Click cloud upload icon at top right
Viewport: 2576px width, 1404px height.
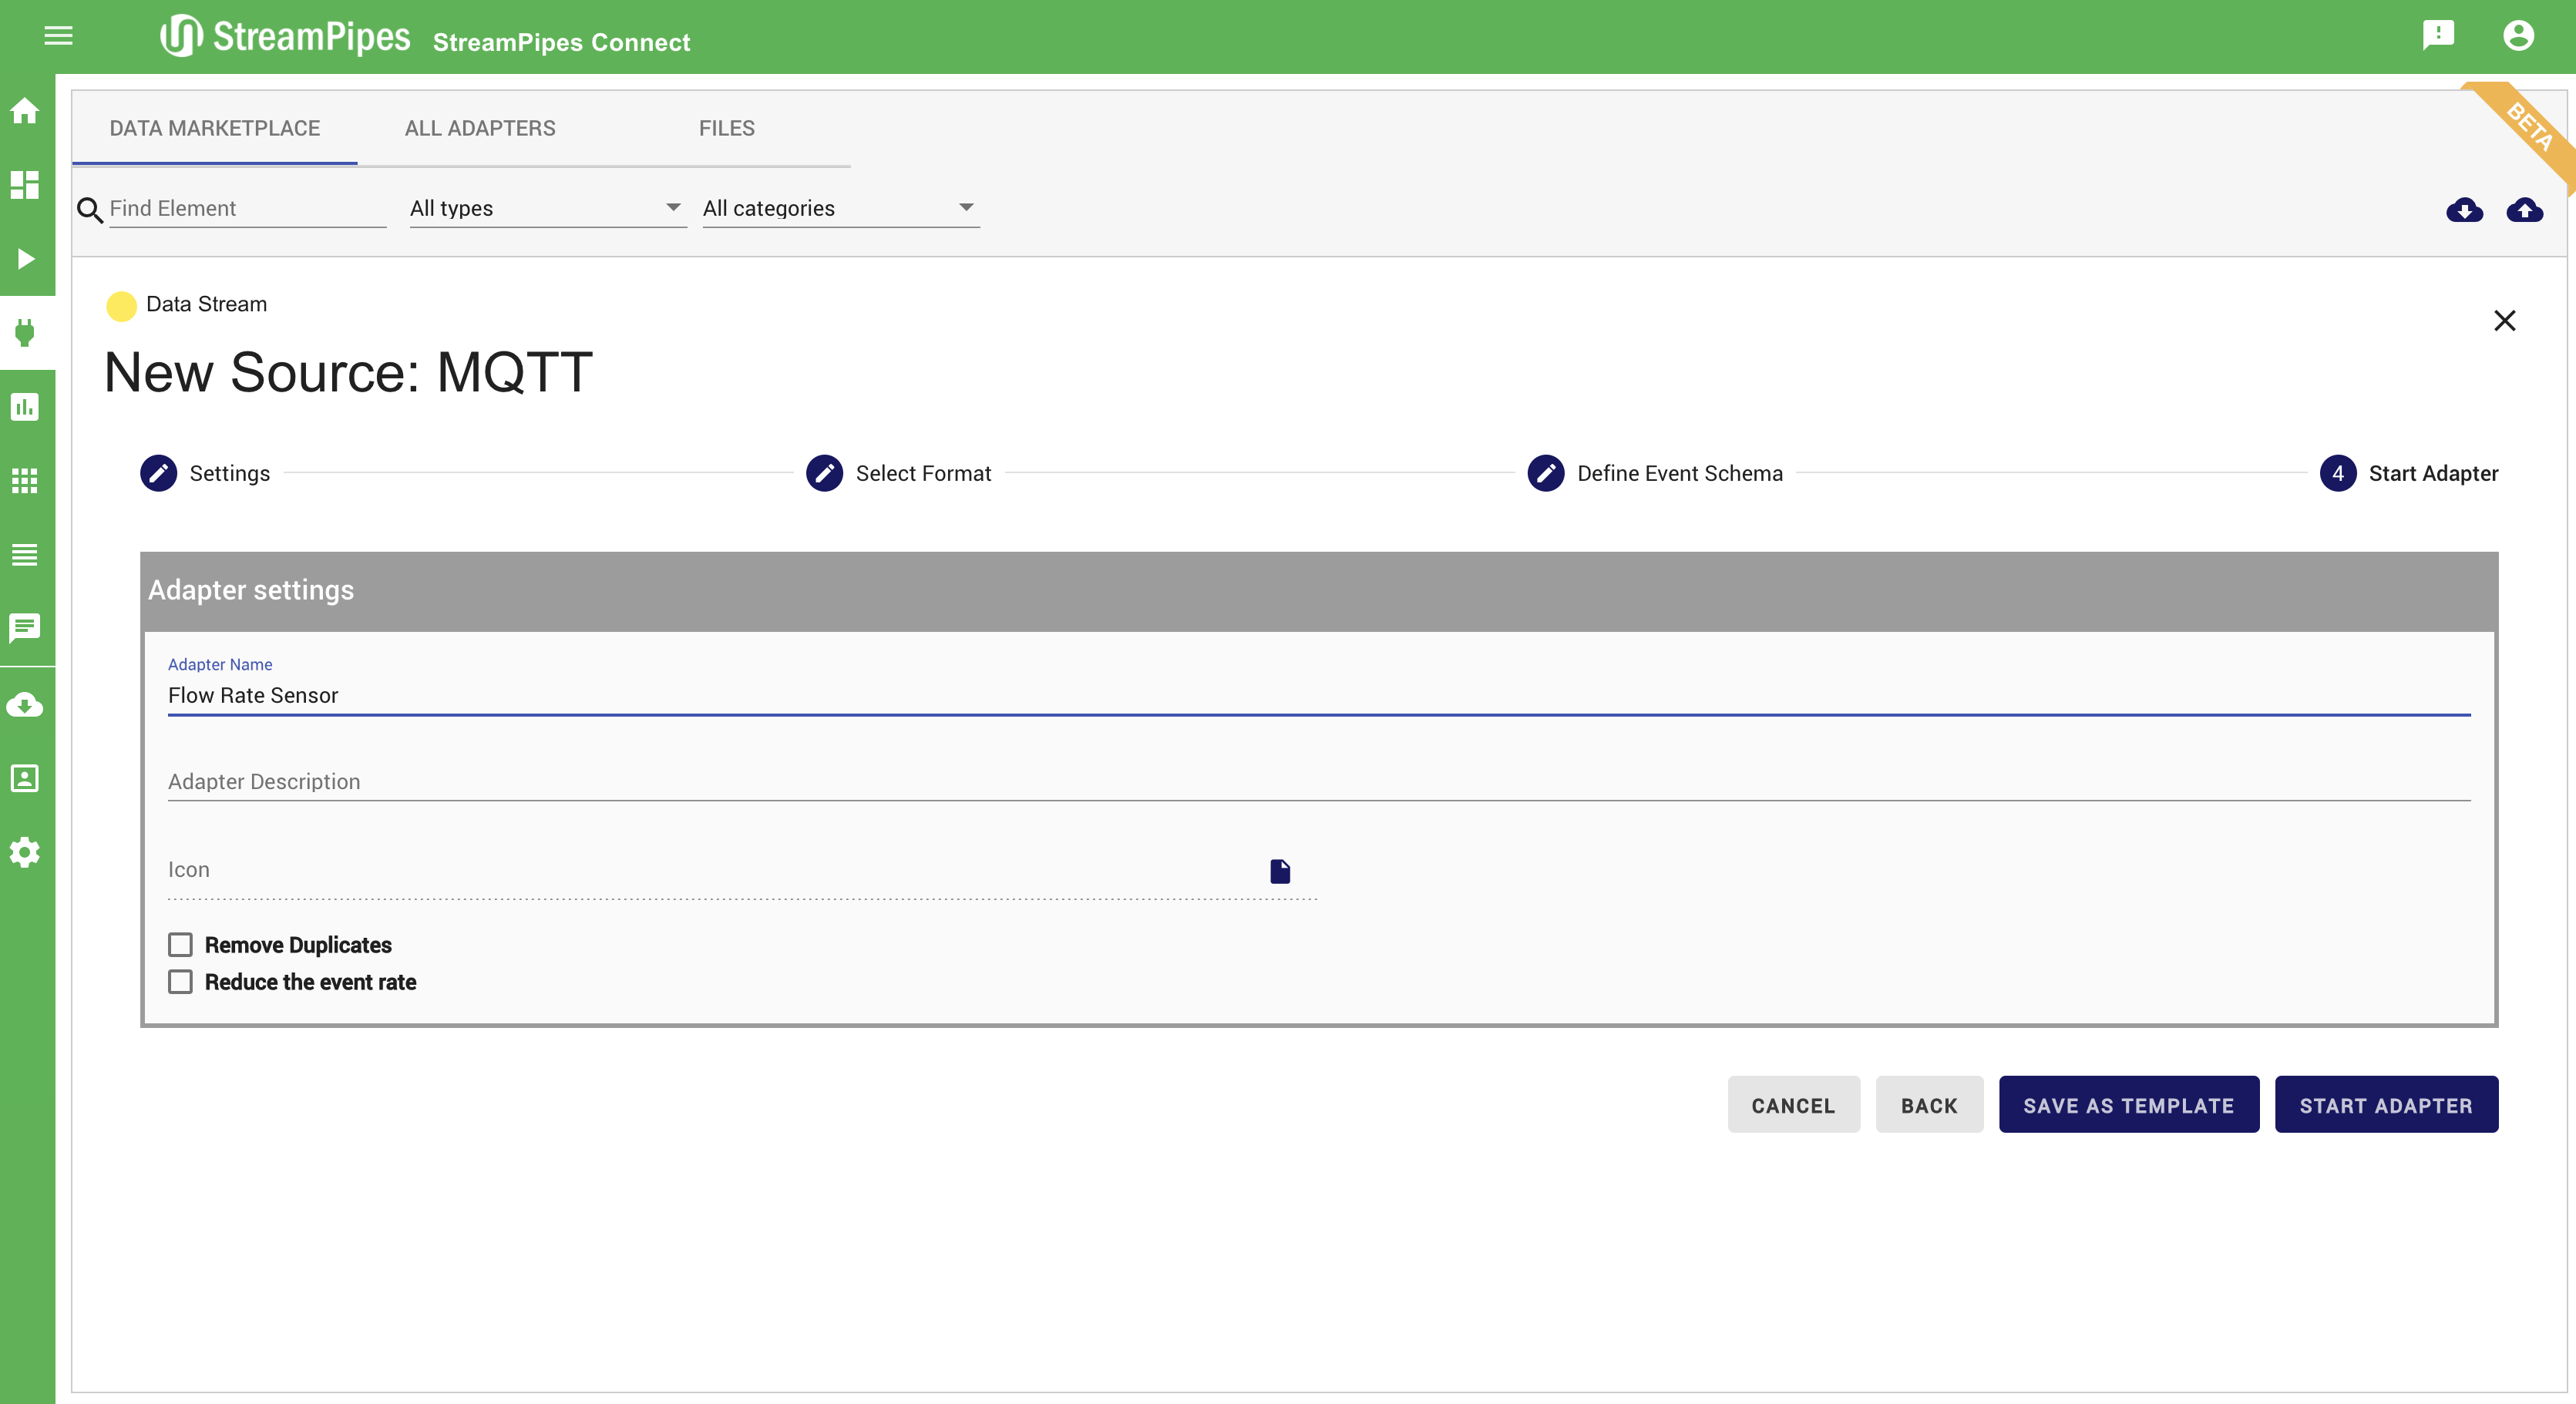click(x=2524, y=210)
